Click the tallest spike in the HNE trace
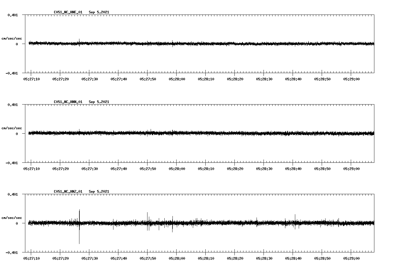The height and width of the screenshot is (269, 395). [x=79, y=43]
